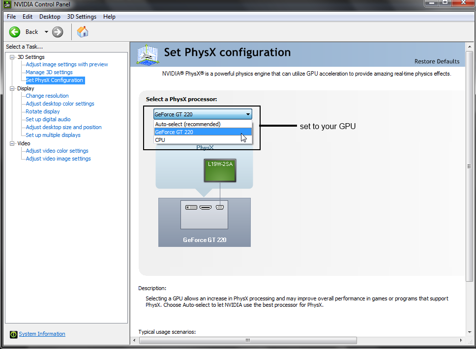
Task: Click the PhysX processor dropdown box
Action: [x=203, y=114]
